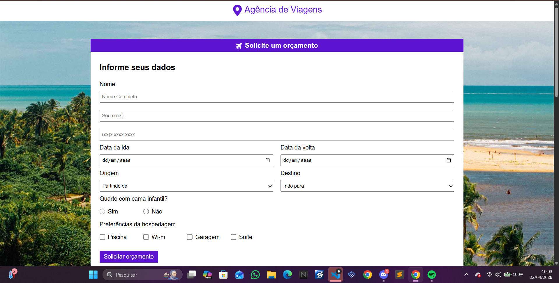
Task: Click the 'Origem' label
Action: pyautogui.click(x=109, y=173)
